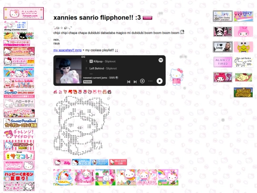Click the 'I ♥ Soap' stamp
257x193 pixels.
pos(223,47)
